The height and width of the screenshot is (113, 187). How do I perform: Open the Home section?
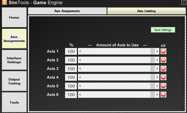(14, 18)
